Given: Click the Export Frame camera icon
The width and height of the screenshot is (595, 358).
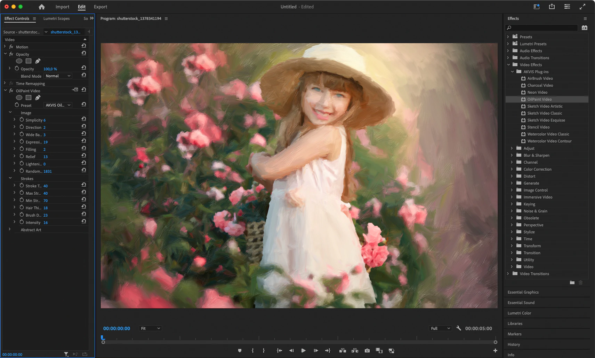Looking at the screenshot, I should tap(367, 351).
